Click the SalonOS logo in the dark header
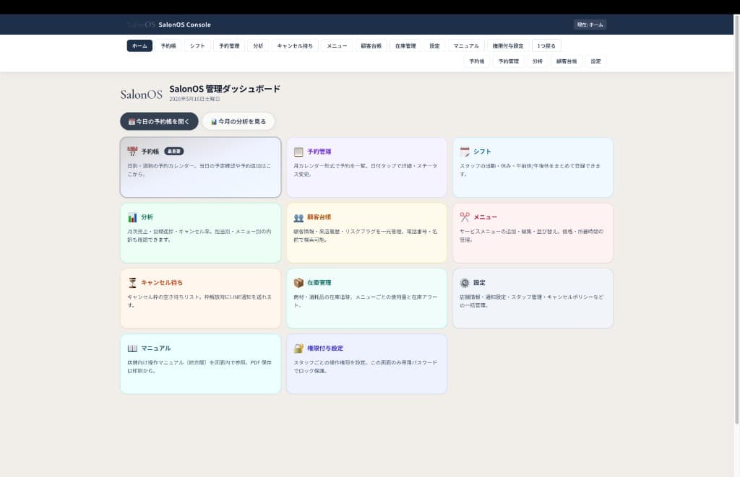 coord(141,25)
